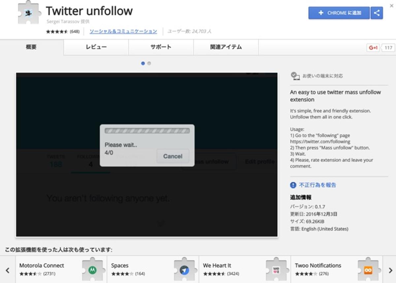396x283 pixels.
Task: Click the report abuse exclamation icon
Action: tap(293, 185)
